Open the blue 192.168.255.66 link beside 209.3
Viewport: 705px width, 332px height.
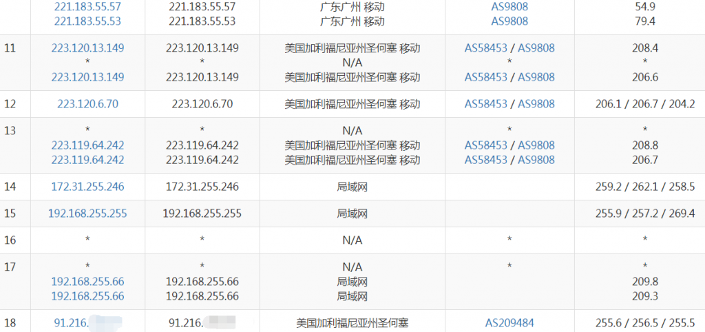click(87, 296)
